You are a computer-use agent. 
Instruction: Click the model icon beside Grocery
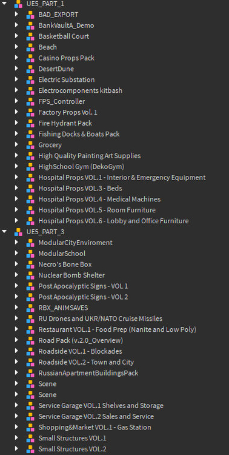[x=30, y=145]
